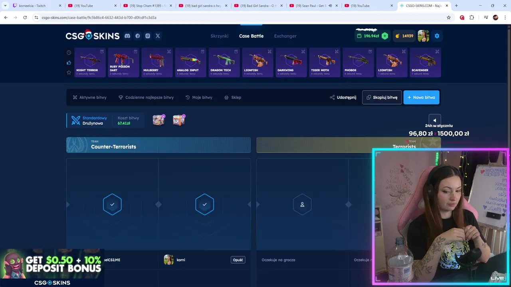Click the Counter-Terrorists team header
511x287 pixels.
[158, 145]
